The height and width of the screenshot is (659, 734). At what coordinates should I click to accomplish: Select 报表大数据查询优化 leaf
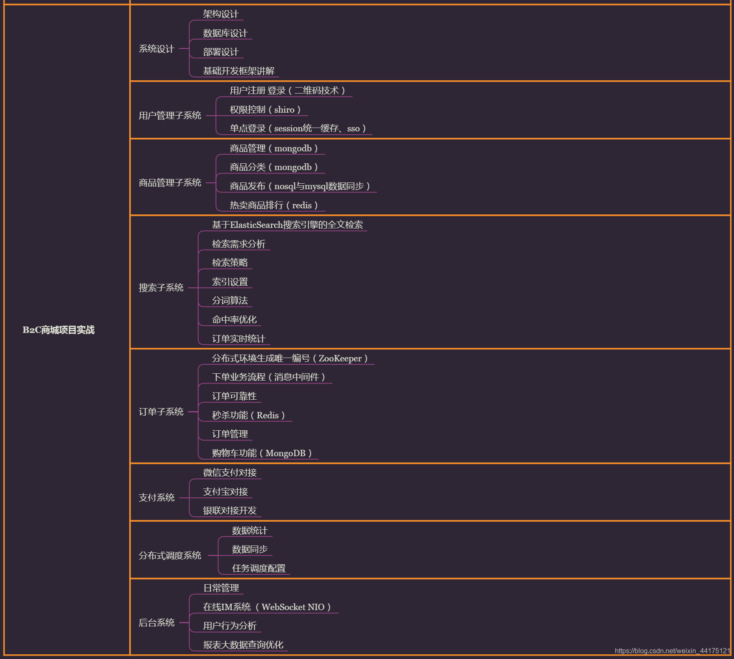[243, 645]
